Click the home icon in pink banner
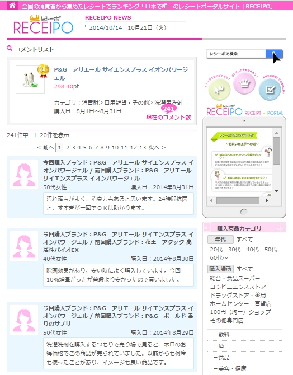The image size is (293, 375). [12, 5]
